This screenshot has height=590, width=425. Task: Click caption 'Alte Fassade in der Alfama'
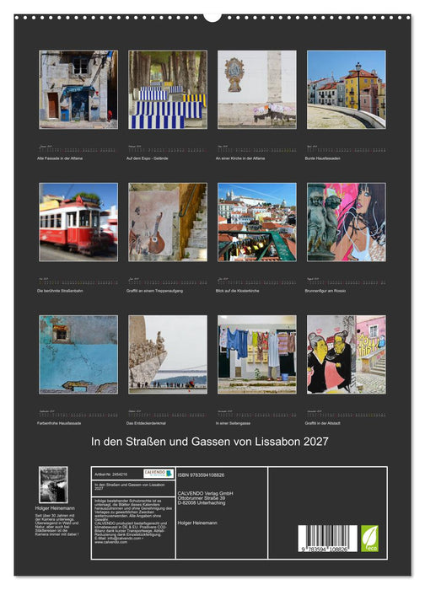pos(60,158)
